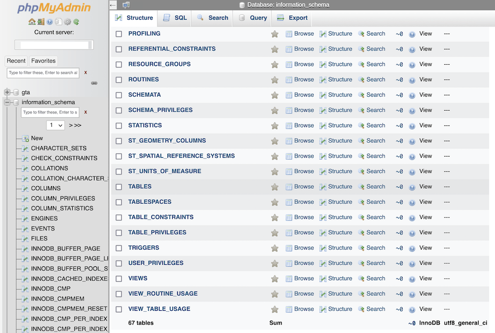Click the New table icon in tree
The image size is (495, 333).
tap(25, 138)
